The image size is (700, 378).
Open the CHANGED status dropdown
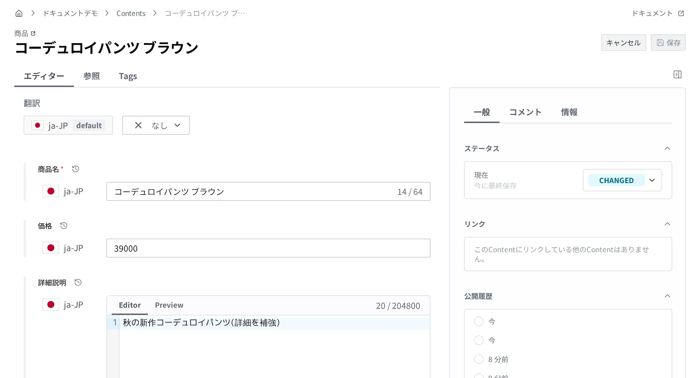click(622, 180)
